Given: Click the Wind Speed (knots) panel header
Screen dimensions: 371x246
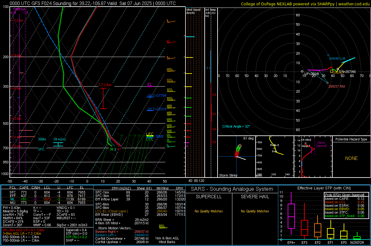Looking at the screenshot, I should pyautogui.click(x=193, y=11).
